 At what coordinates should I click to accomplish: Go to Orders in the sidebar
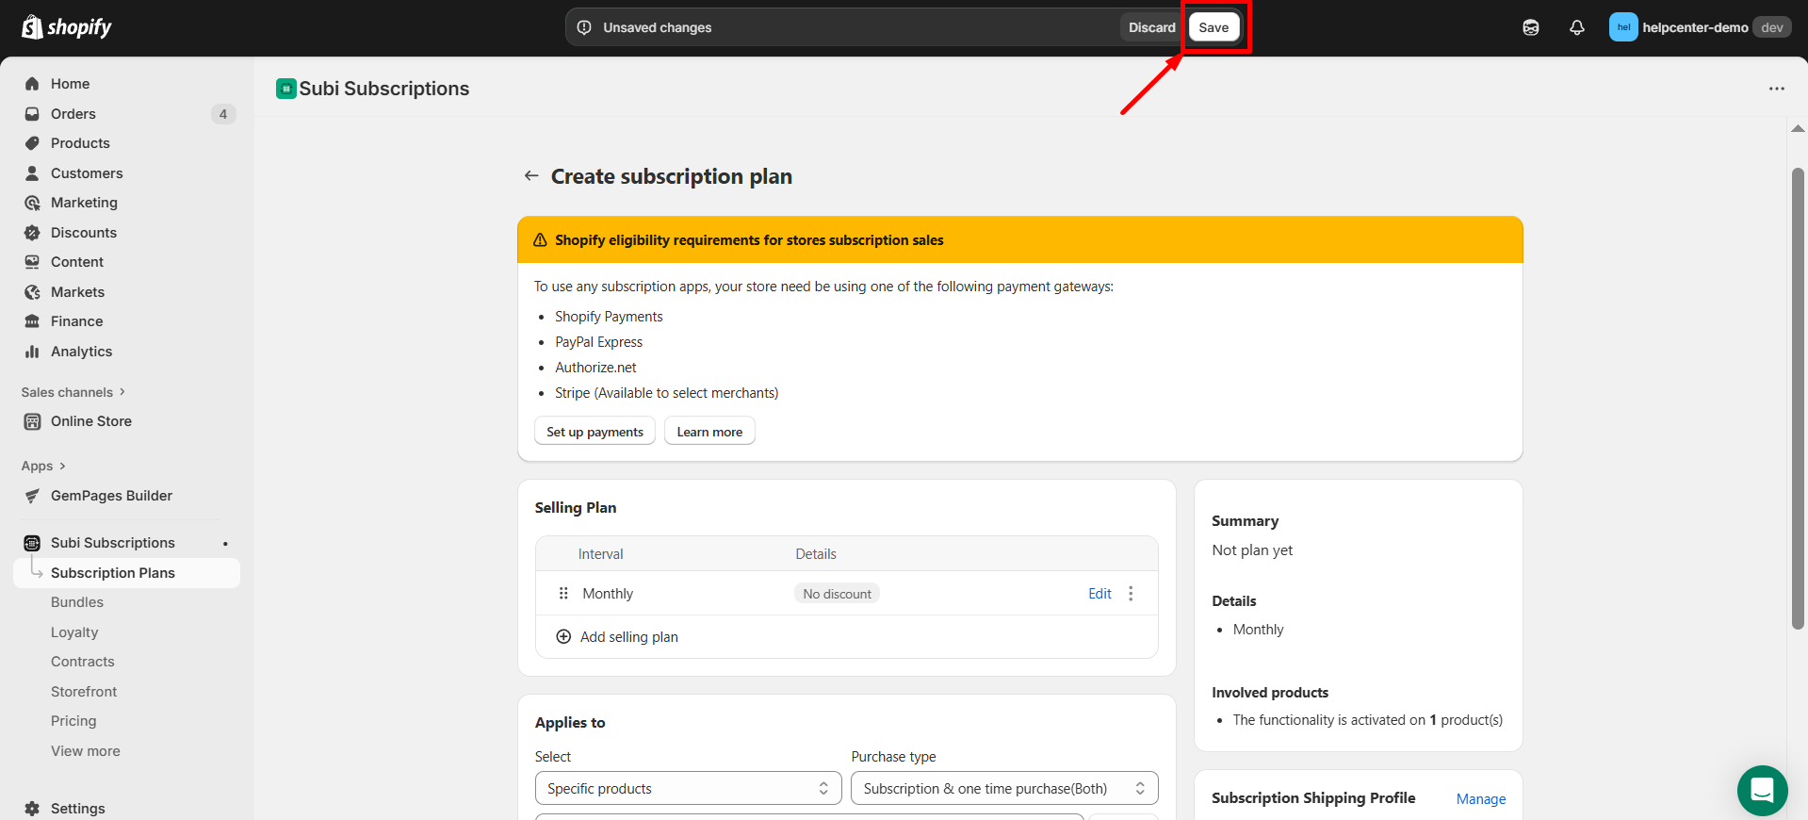73,114
